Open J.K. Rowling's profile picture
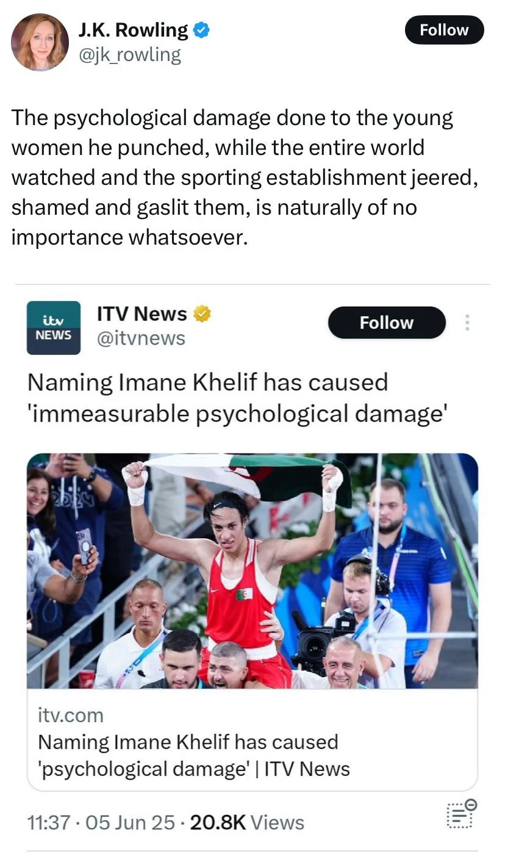The width and height of the screenshot is (505, 862). pyautogui.click(x=40, y=41)
